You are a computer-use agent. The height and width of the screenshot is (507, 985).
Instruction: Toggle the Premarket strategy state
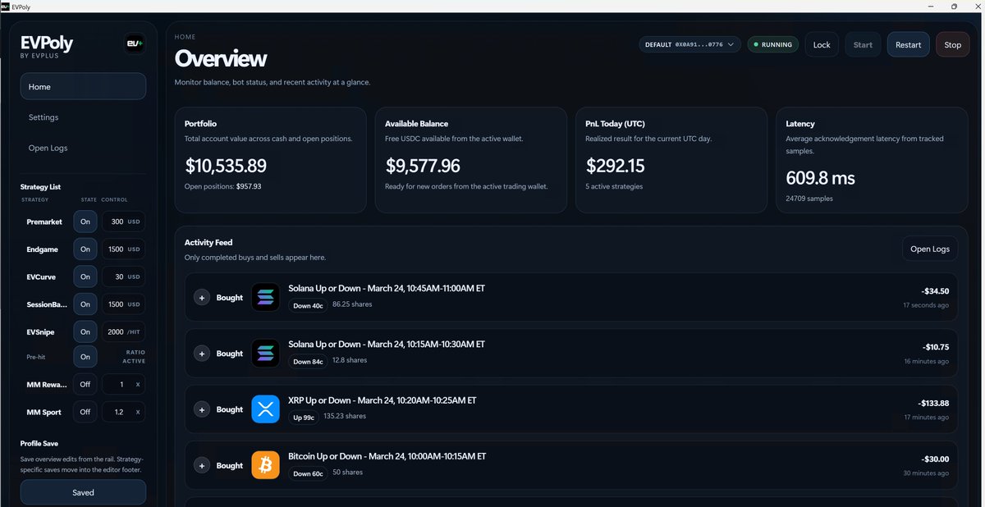coord(85,222)
